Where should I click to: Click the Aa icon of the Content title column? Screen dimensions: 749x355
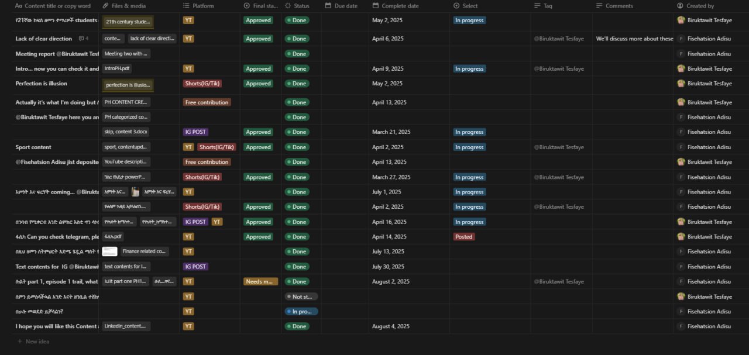click(x=19, y=6)
